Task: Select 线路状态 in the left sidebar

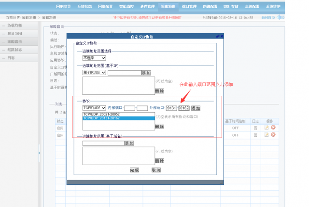Action: (15, 50)
